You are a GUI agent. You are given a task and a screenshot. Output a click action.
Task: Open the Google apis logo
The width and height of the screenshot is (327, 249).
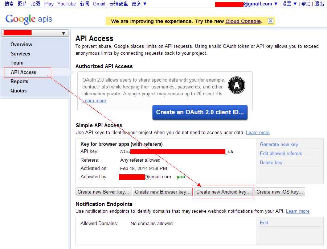click(x=29, y=19)
